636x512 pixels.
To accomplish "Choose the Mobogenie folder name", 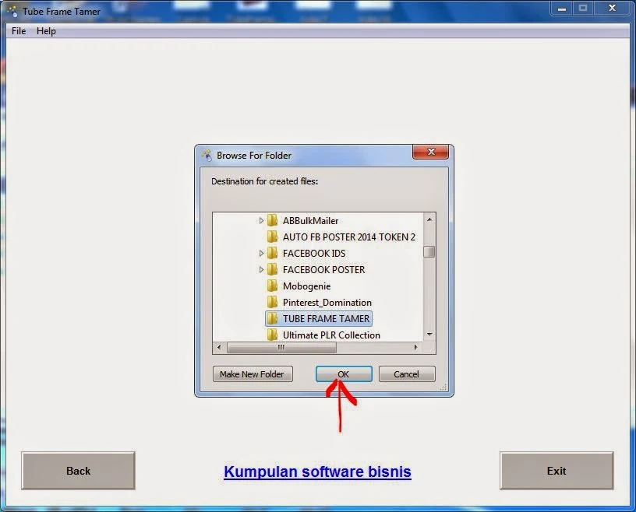I will pyautogui.click(x=306, y=286).
